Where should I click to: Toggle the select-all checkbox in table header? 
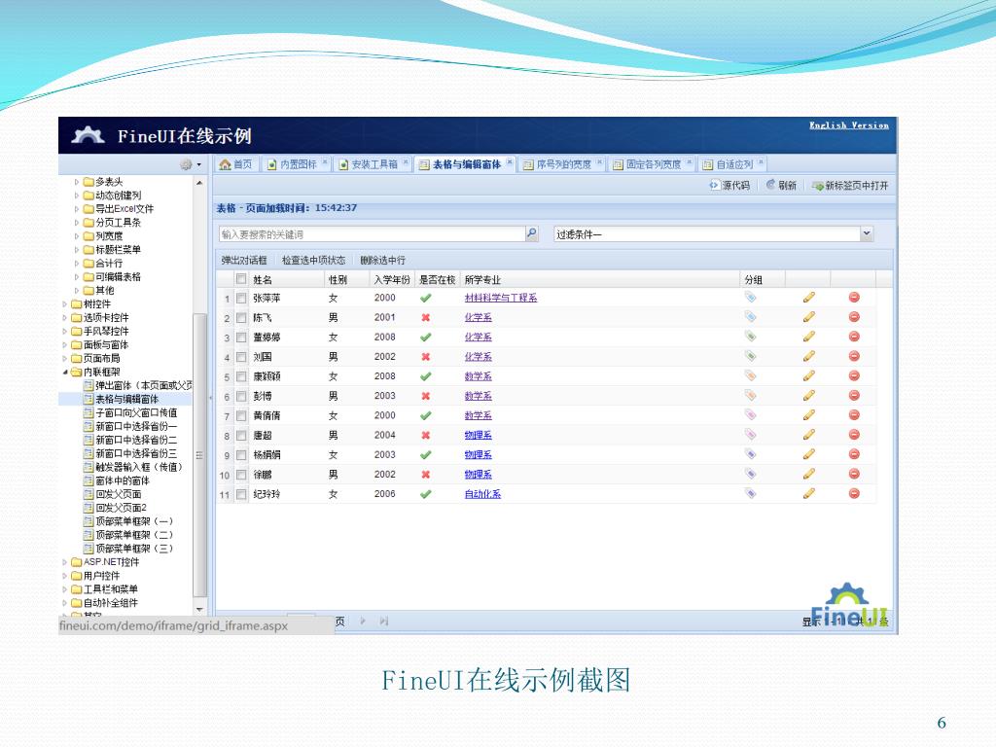pos(241,279)
